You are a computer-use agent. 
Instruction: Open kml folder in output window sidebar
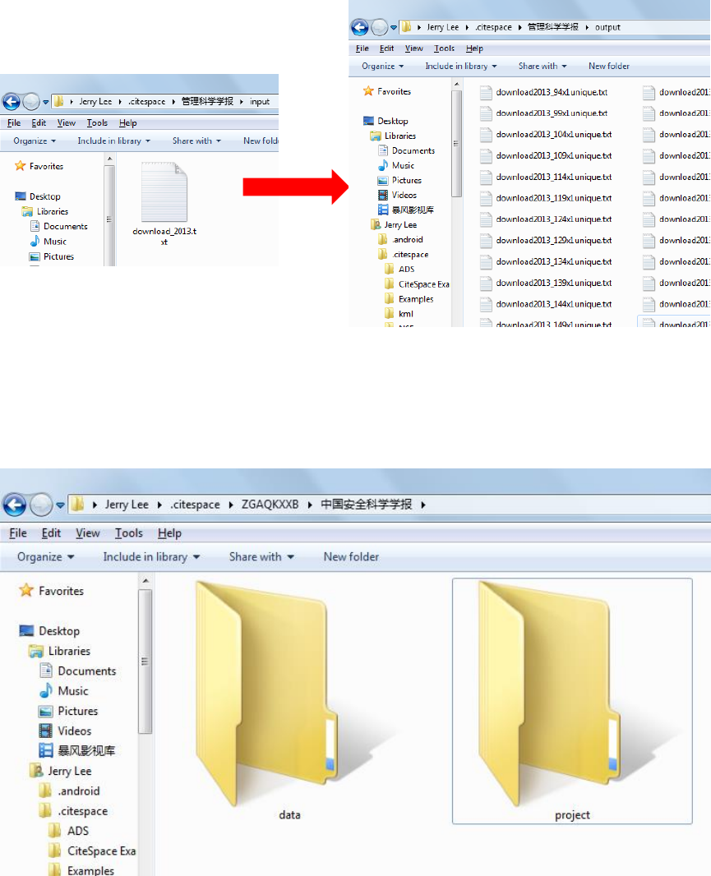(x=406, y=314)
